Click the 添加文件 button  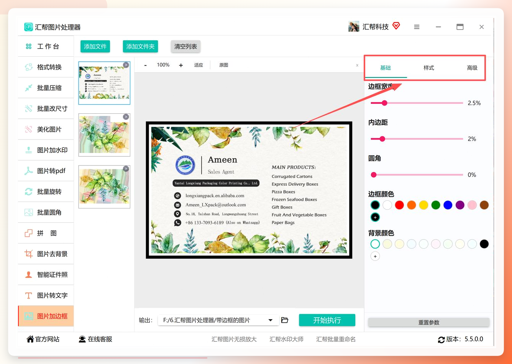point(95,46)
